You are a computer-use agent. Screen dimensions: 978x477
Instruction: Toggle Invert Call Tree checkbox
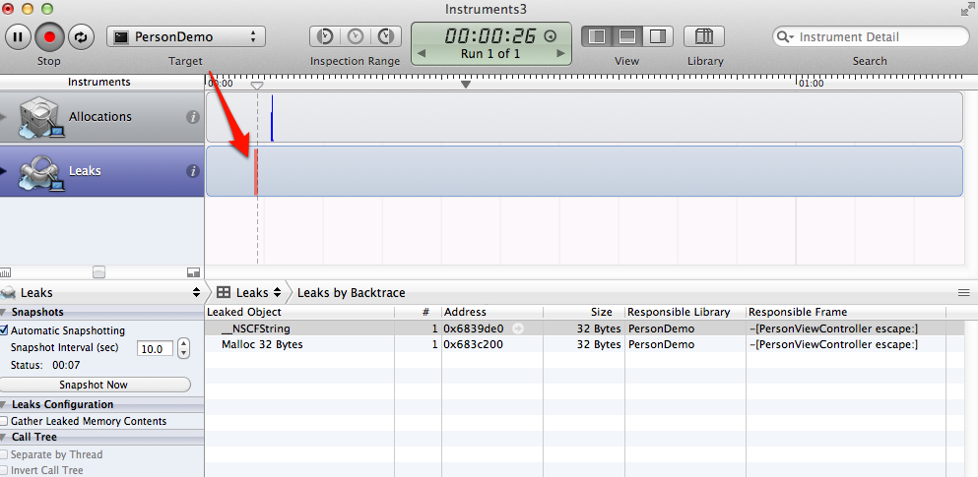(x=5, y=470)
